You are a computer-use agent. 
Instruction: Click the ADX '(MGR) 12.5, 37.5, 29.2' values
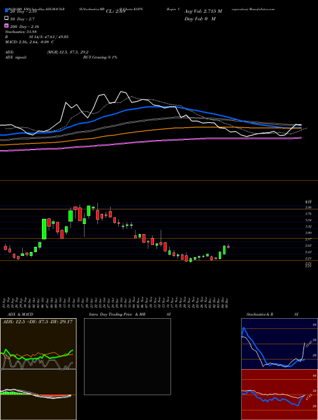coord(67,52)
